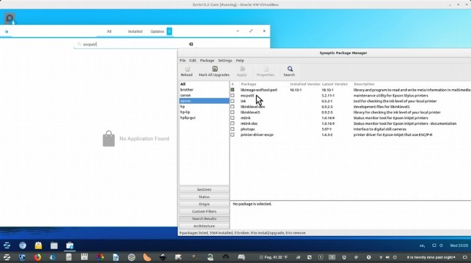471x263 pixels.
Task: Mark the mtink package checkbox
Action: point(233,118)
